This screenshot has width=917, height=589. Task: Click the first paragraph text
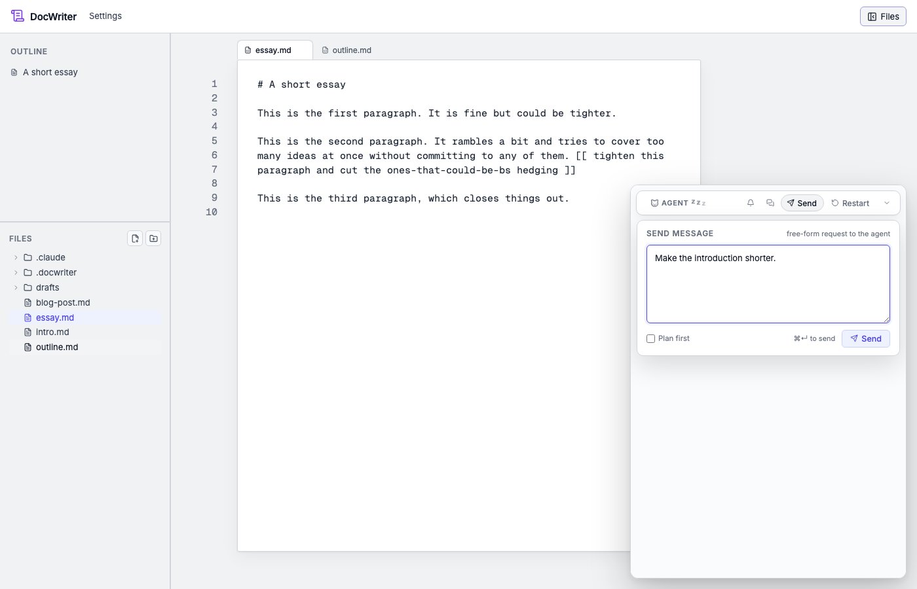pyautogui.click(x=436, y=113)
